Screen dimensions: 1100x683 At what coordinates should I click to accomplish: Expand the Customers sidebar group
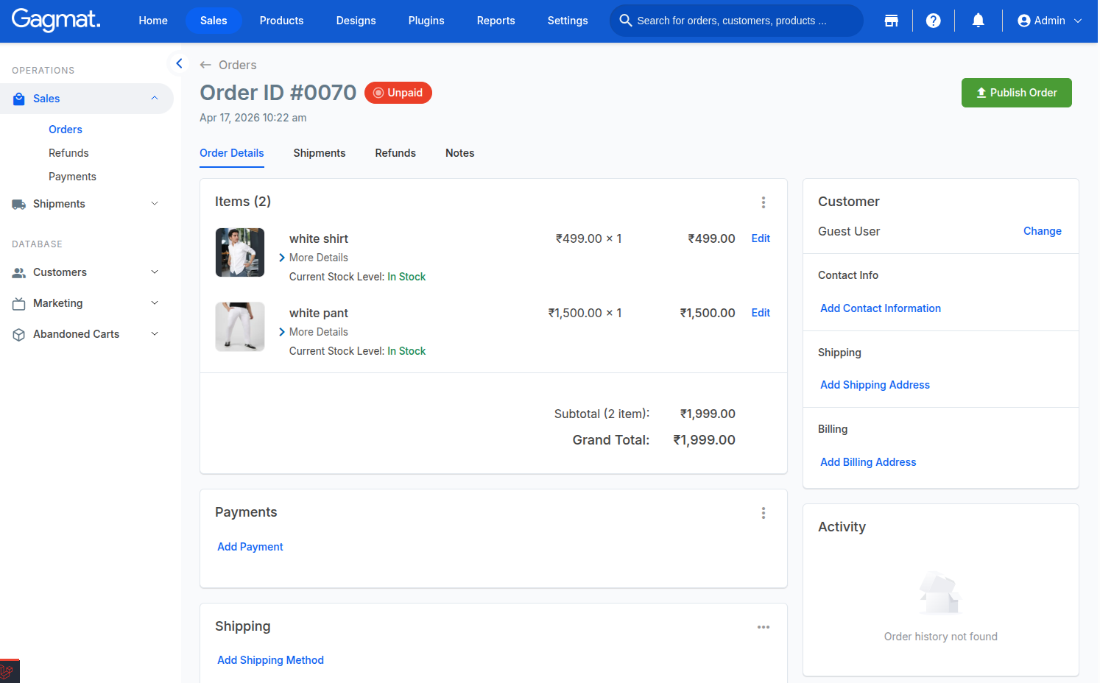point(155,272)
